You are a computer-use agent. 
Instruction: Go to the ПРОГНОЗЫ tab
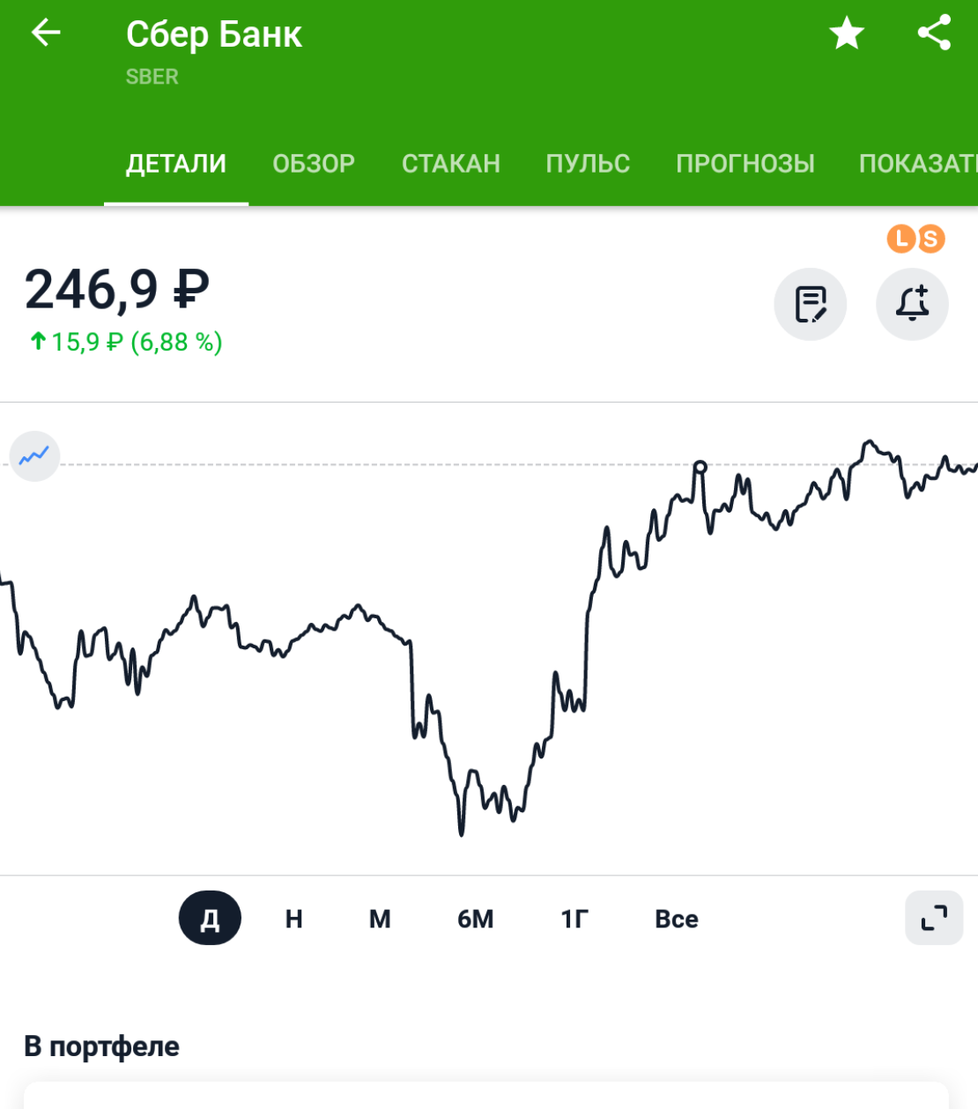coord(745,164)
